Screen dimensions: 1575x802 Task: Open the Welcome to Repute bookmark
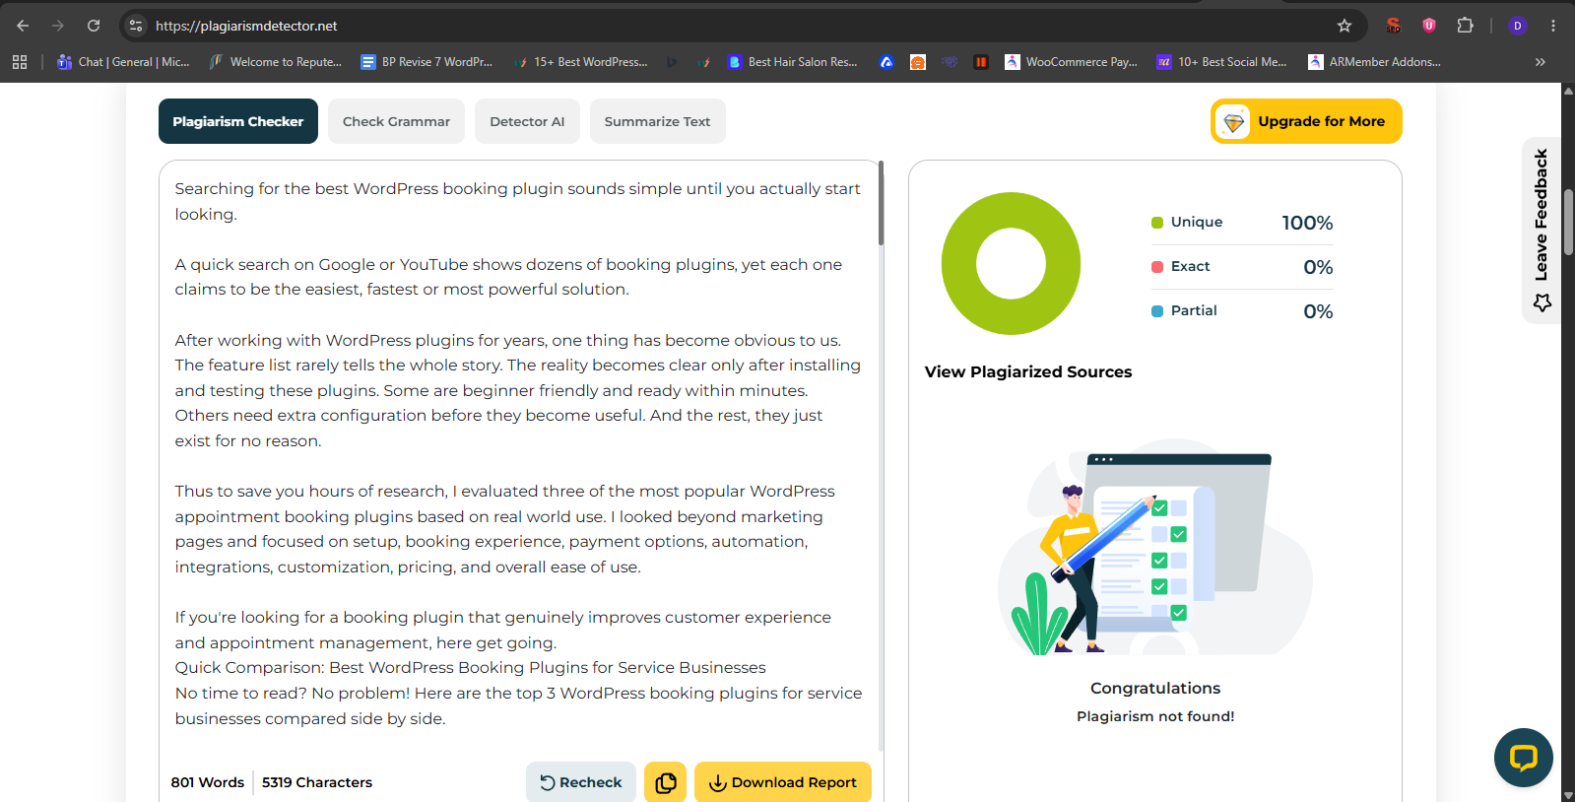275,62
